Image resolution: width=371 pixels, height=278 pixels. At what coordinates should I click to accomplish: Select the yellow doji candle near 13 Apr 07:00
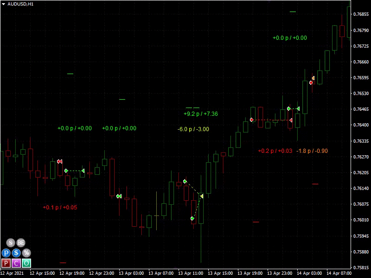[156, 215]
